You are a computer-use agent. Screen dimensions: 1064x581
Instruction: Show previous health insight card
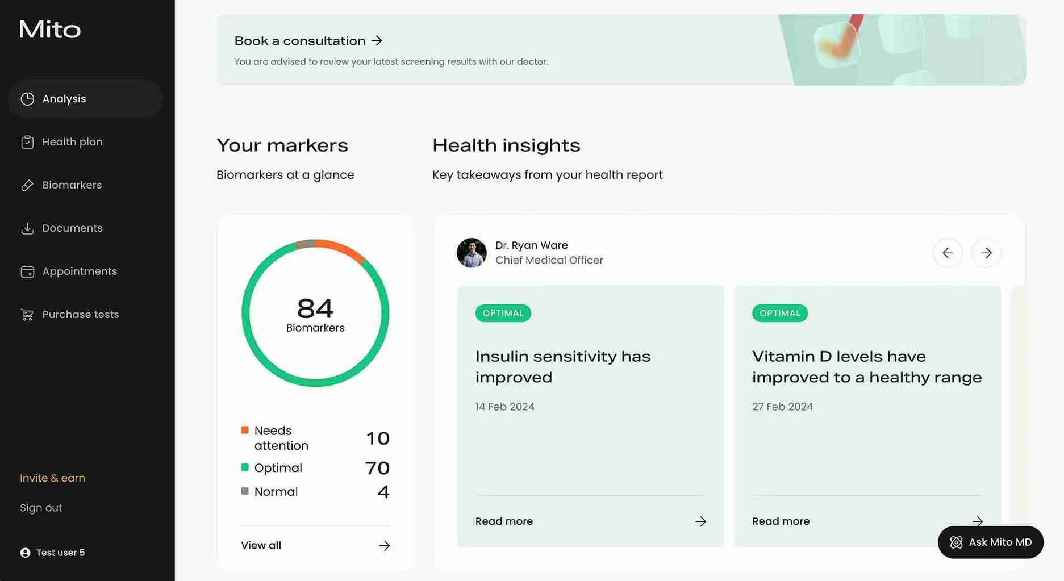tap(948, 253)
